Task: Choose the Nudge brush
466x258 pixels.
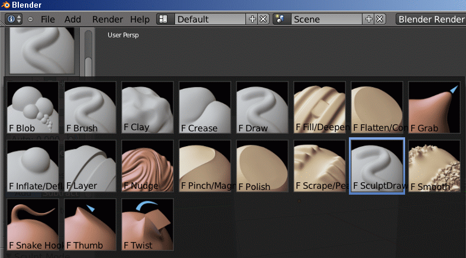Action: coord(147,166)
